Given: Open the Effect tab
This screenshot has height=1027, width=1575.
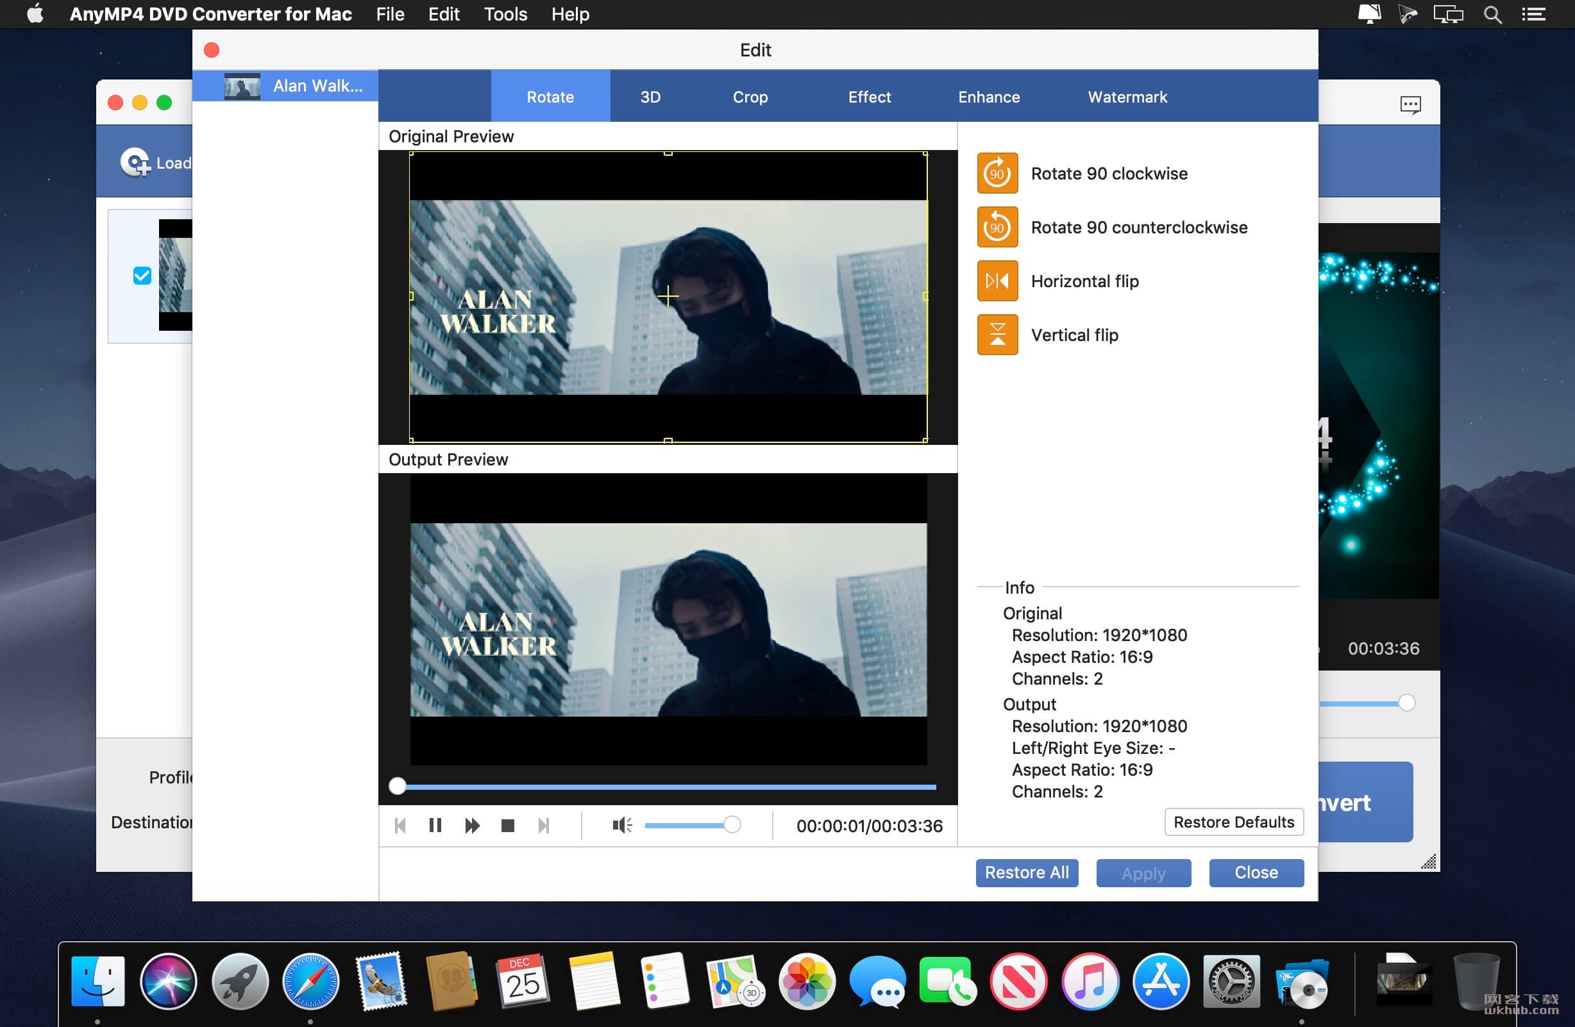Looking at the screenshot, I should pyautogui.click(x=869, y=97).
